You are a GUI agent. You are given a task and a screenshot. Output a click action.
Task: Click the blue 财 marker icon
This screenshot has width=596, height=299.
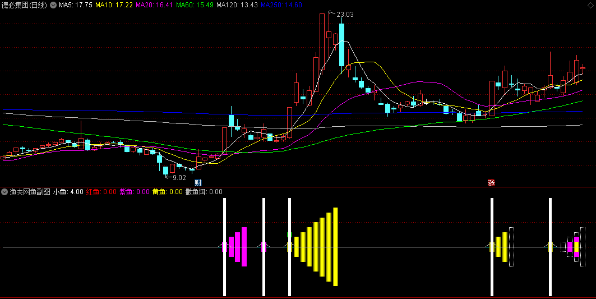198,182
